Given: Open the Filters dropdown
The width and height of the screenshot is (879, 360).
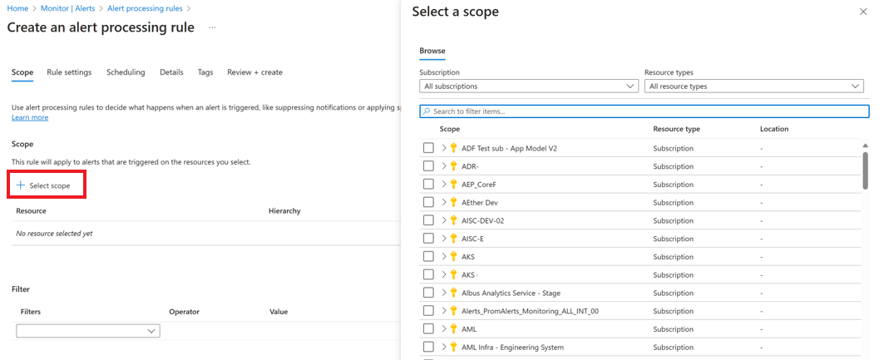Looking at the screenshot, I should [x=87, y=331].
